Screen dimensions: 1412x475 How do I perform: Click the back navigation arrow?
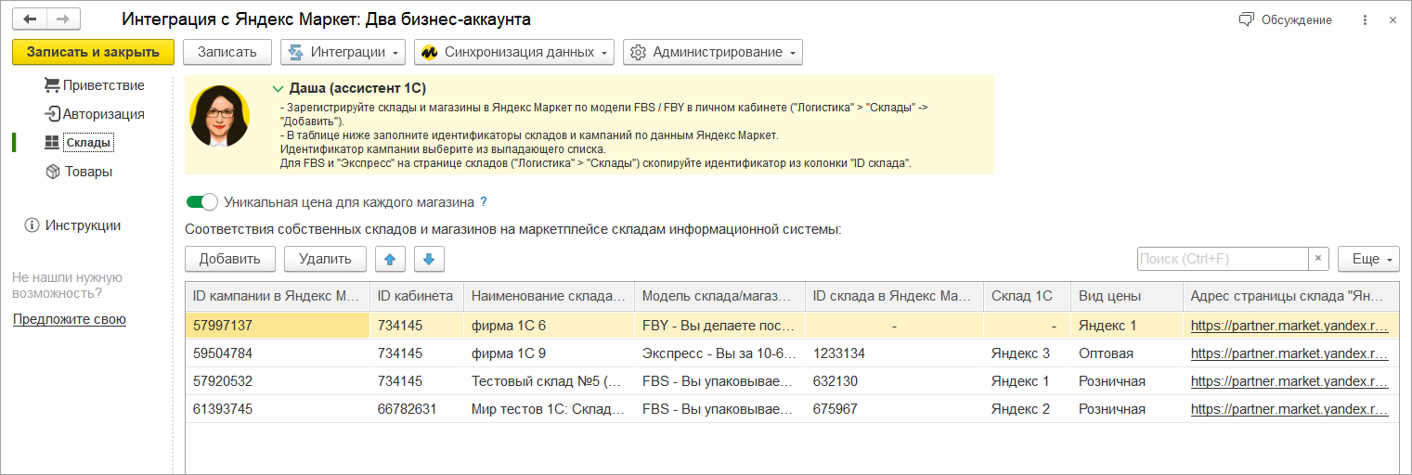(x=30, y=19)
